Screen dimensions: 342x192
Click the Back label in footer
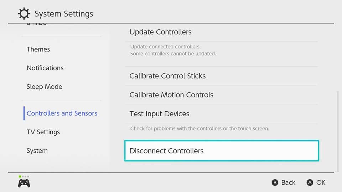[288, 182]
